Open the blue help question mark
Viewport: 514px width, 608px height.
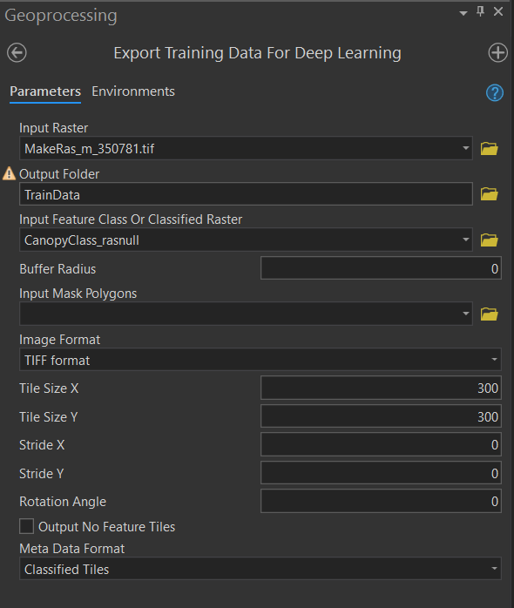click(x=495, y=93)
